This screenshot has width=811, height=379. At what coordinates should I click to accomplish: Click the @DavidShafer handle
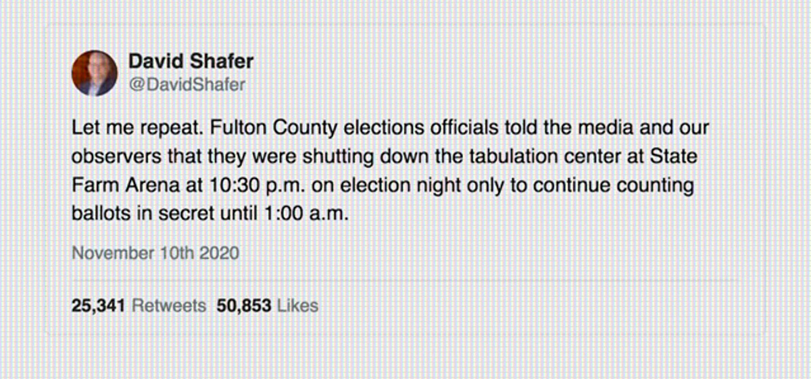(187, 84)
